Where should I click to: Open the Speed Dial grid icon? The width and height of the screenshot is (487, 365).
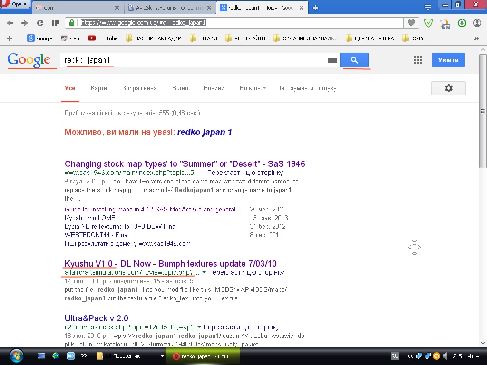tap(56, 23)
